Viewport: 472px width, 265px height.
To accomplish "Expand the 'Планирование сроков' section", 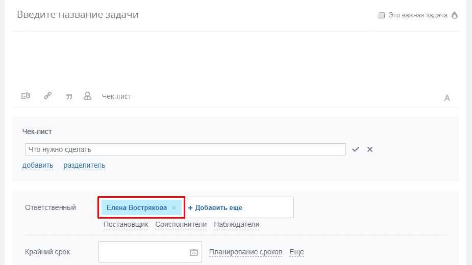I will point(245,252).
